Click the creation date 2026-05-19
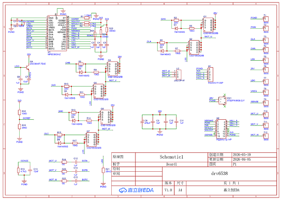This screenshot has height=200, width=282. pyautogui.click(x=242, y=155)
